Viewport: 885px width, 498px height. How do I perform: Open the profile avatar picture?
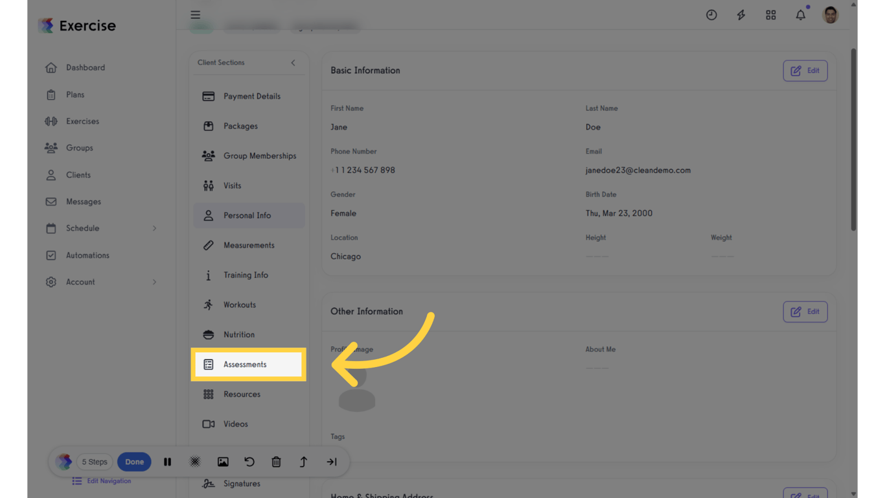click(830, 14)
